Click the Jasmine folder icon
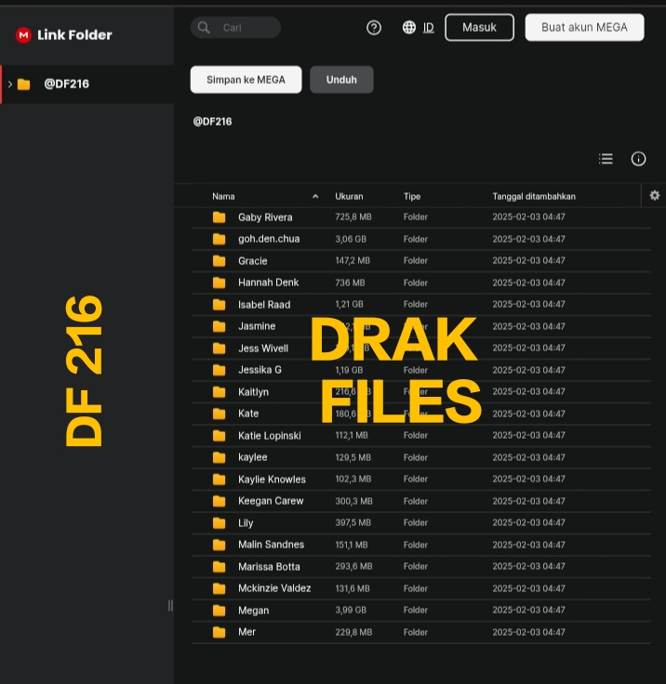Image resolution: width=666 pixels, height=684 pixels. tap(219, 326)
